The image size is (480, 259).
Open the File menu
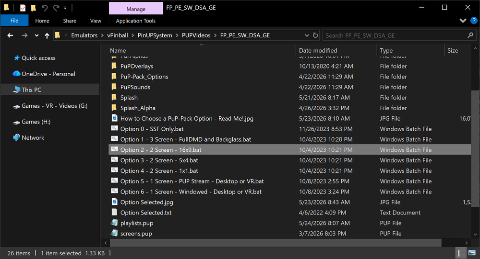click(14, 21)
